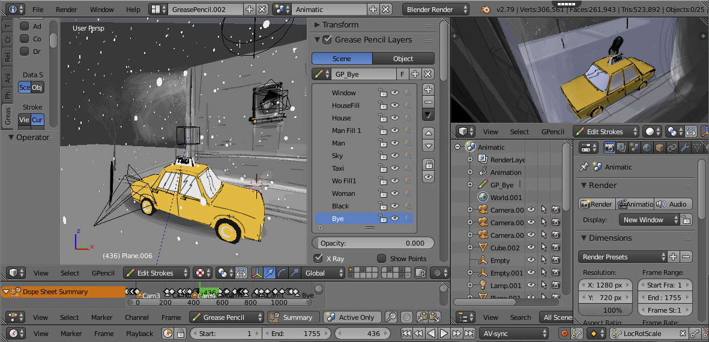Click the record auto keyframe button
Viewport: 709px width, 342px height.
click(x=564, y=334)
